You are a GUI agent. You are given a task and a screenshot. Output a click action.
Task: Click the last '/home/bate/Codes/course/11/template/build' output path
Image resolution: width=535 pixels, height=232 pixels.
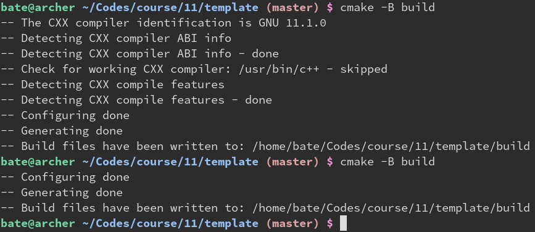(x=391, y=208)
